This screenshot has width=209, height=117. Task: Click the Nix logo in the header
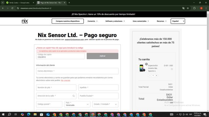point(25,21)
